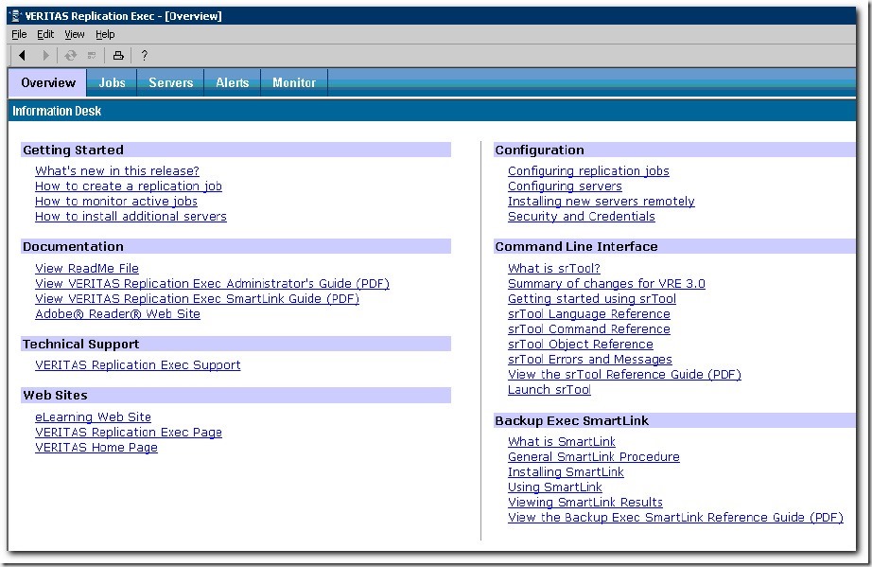Click the What is srTool link

click(554, 268)
